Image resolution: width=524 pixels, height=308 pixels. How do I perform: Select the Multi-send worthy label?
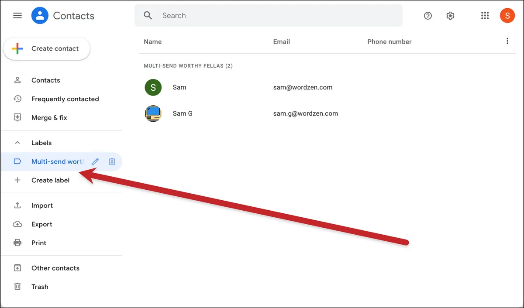[57, 162]
